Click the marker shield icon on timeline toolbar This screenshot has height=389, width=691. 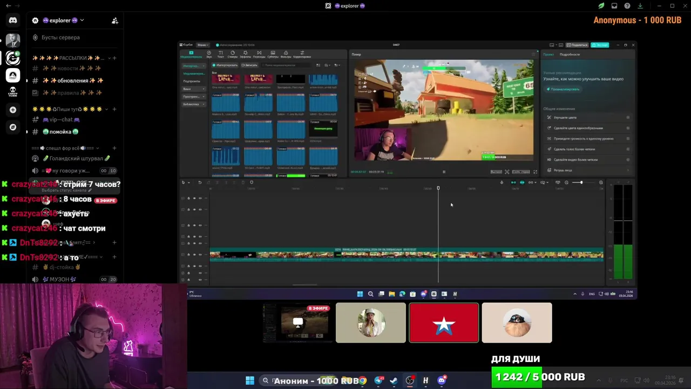(252, 183)
